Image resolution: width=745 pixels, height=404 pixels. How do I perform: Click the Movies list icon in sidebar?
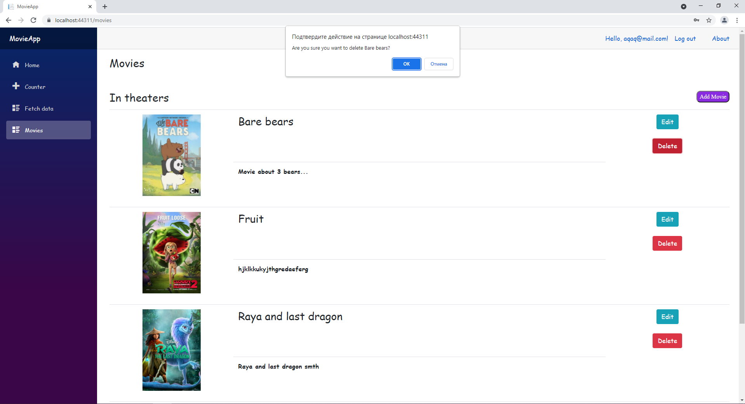[x=16, y=130]
